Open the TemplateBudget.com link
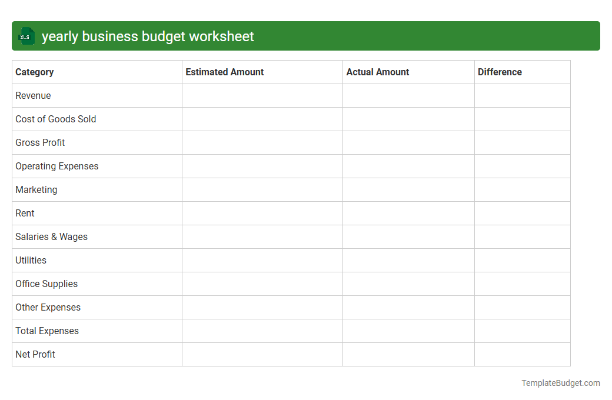The width and height of the screenshot is (612, 400). tap(560, 383)
